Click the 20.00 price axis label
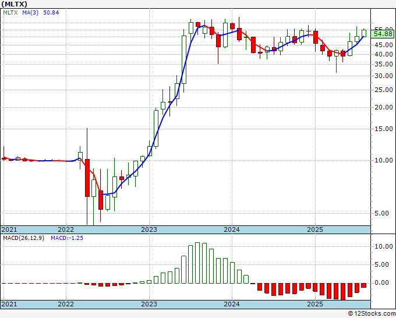396x318 pixels. (383, 107)
